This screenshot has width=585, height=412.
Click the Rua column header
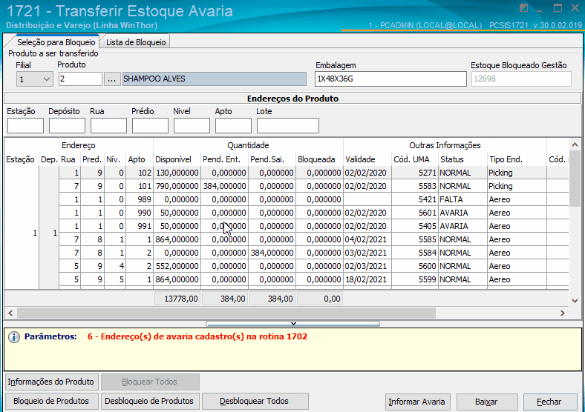(68, 159)
